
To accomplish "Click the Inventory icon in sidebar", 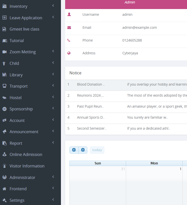I will click(x=4, y=6).
